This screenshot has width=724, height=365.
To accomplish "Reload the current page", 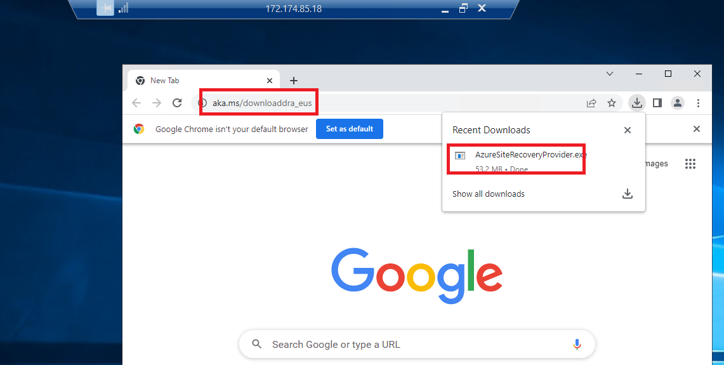I will [x=177, y=103].
